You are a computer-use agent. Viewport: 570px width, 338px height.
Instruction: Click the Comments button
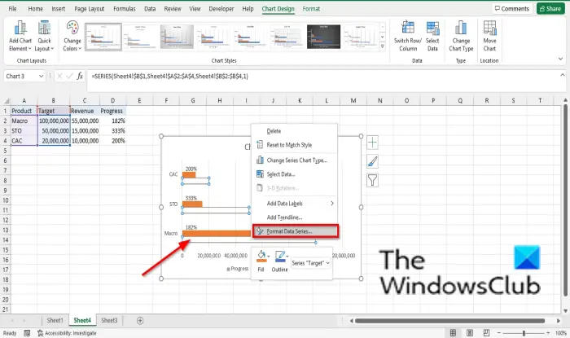(x=512, y=8)
